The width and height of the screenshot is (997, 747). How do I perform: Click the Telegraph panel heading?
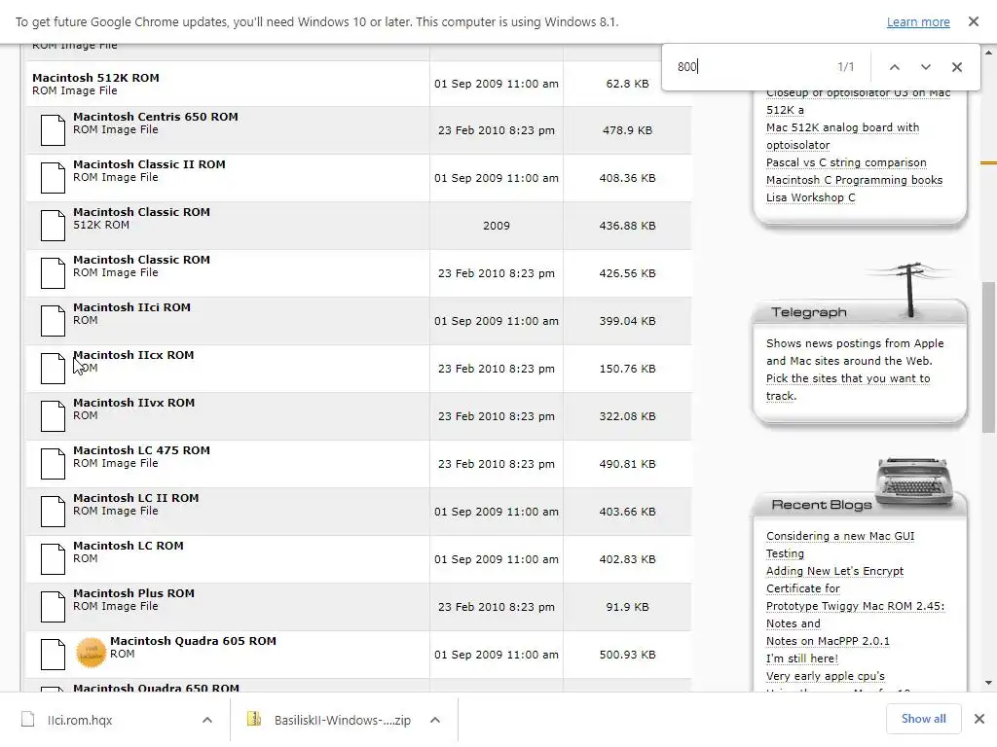809,312
